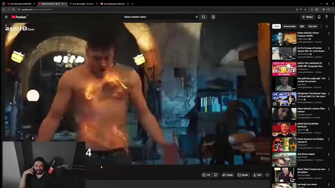Viewport: 335px width, 188px height.
Task: Focus the YouTube search input field
Action: click(x=158, y=17)
